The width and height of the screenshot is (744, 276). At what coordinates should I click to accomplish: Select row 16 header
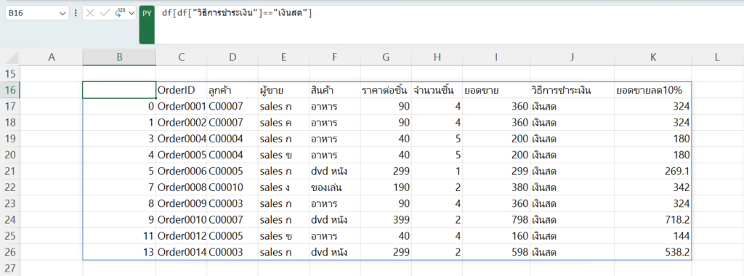[9, 90]
